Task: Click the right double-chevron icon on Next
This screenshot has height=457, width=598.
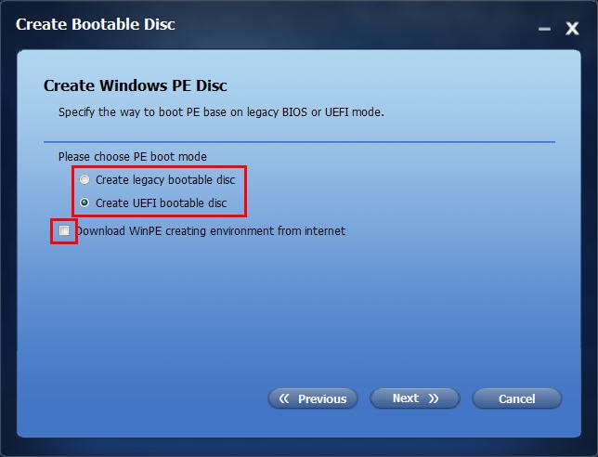Action: [x=434, y=398]
